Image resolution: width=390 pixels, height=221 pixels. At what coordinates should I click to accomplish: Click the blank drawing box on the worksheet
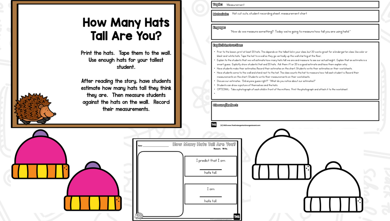pos(160,183)
